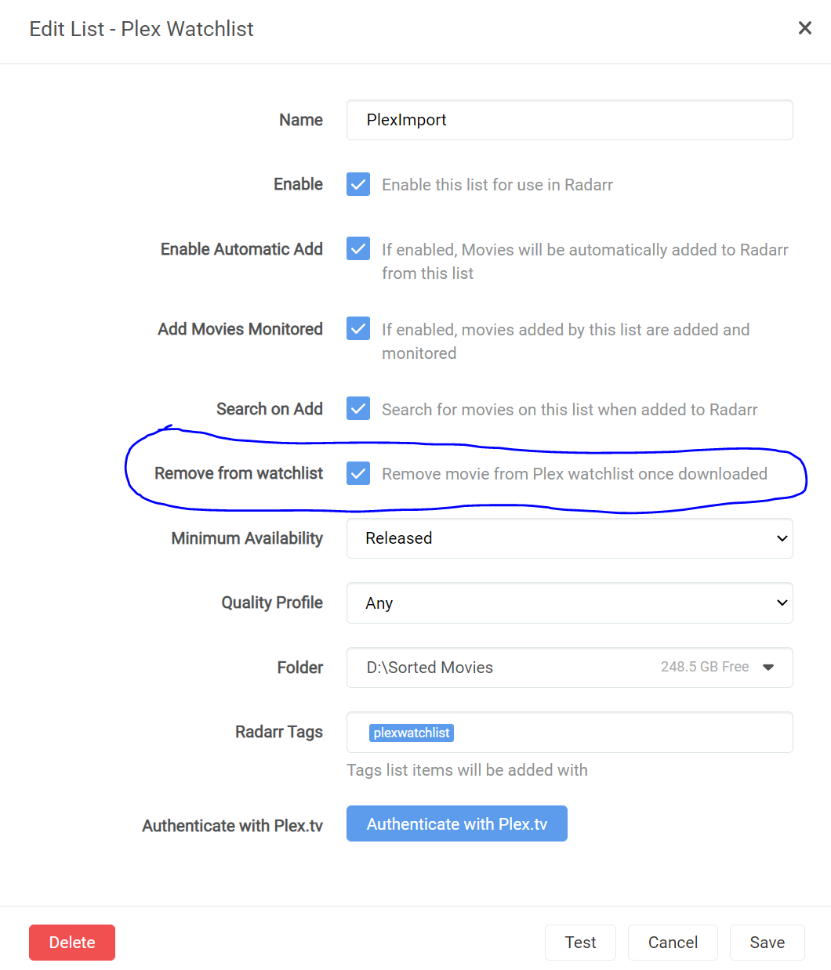Select a different Quality Profile
Image resolution: width=831 pixels, height=970 pixels.
[x=569, y=603]
